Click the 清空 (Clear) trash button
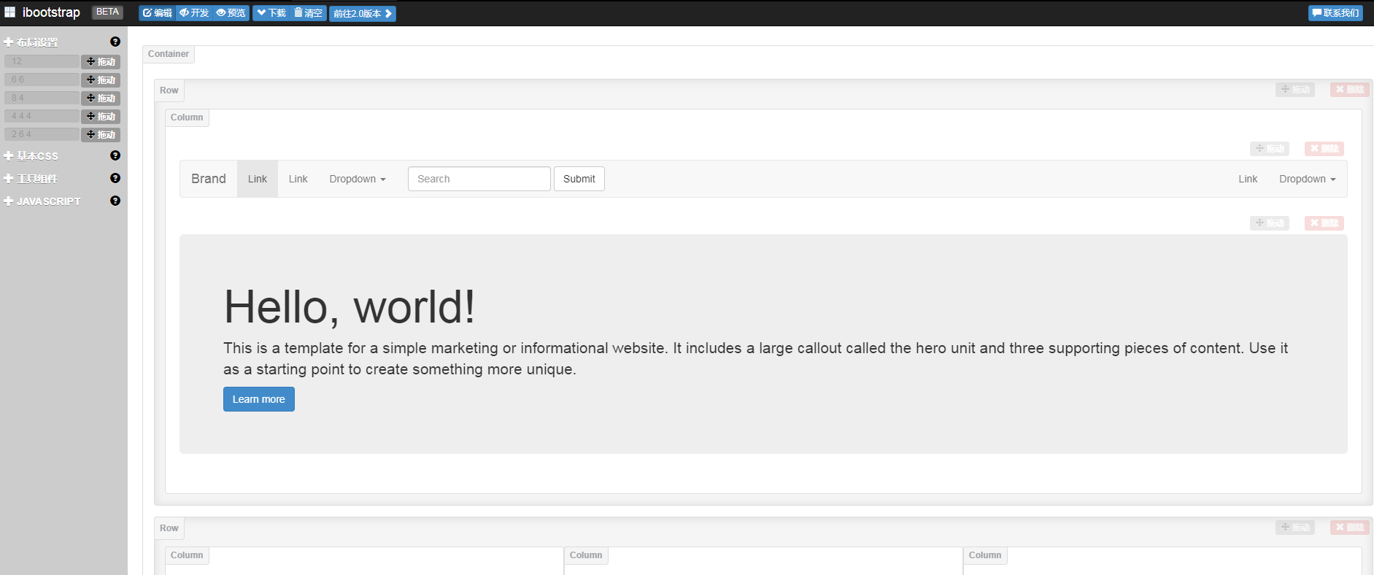1374x575 pixels. pyautogui.click(x=309, y=13)
